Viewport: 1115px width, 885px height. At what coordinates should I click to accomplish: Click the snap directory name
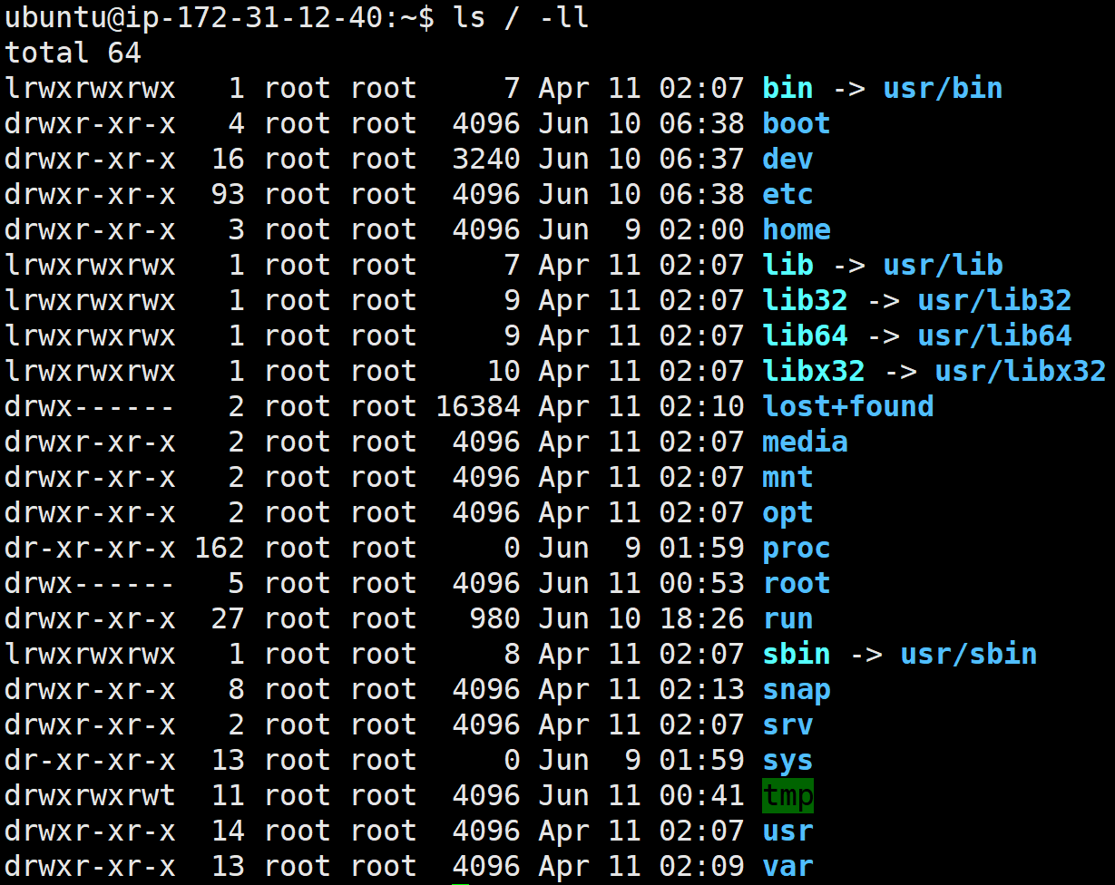coord(797,690)
